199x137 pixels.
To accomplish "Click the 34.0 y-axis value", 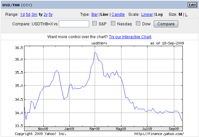I will (19, 113).
